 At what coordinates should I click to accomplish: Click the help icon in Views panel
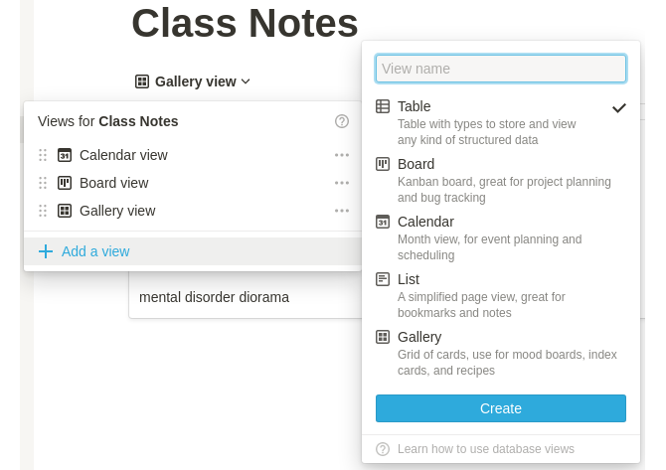pos(342,121)
